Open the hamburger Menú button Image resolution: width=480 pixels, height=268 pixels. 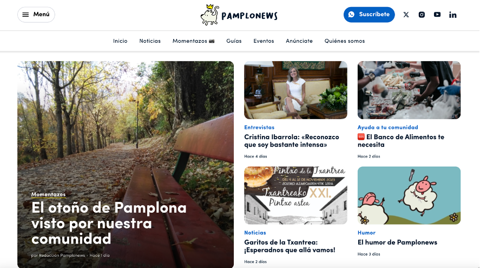(36, 15)
